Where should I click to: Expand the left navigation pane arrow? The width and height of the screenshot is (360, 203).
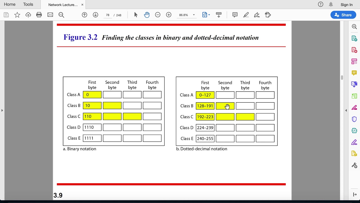pyautogui.click(x=2, y=110)
